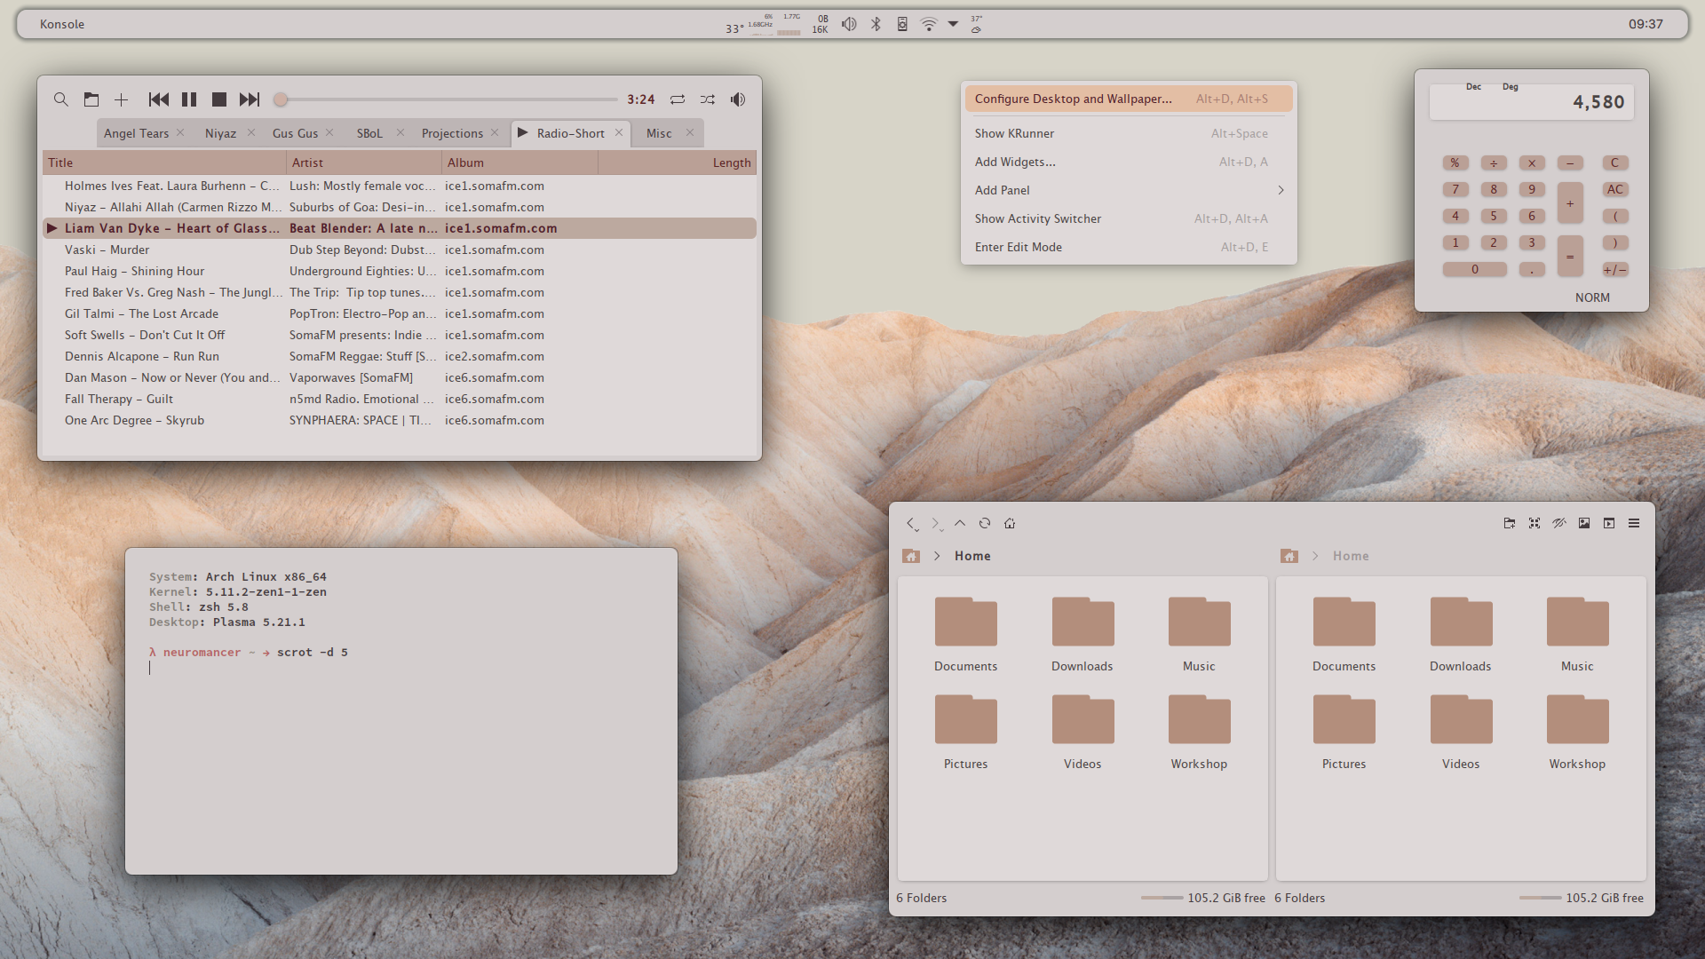
Task: Open Bluetooth icon in system tray
Action: (x=876, y=24)
